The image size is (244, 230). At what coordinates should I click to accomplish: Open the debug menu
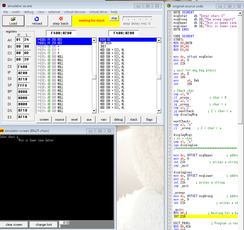coord(28,12)
